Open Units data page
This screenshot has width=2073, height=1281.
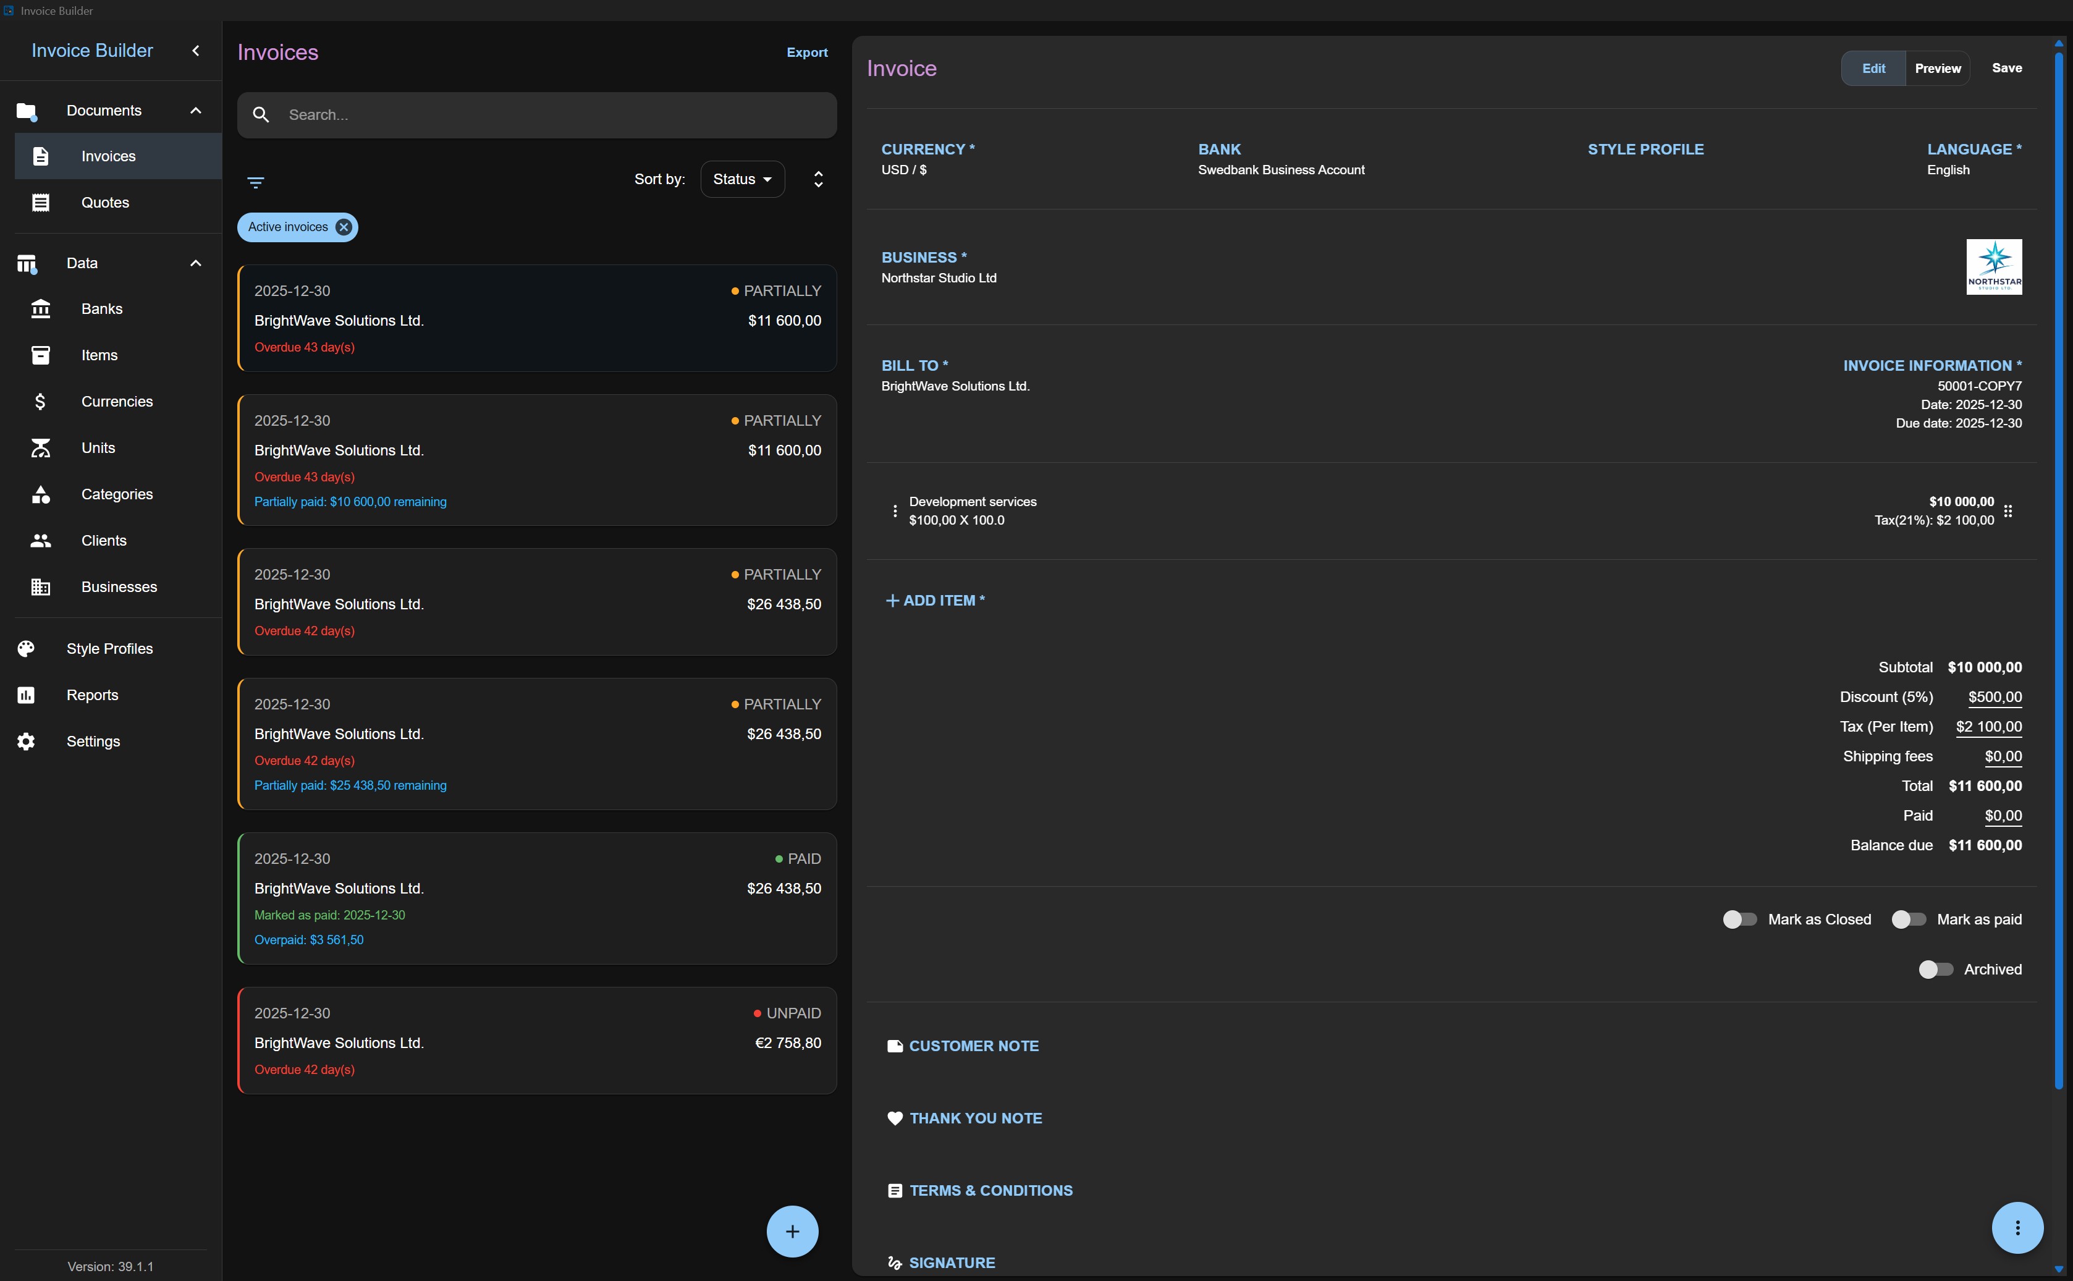(x=119, y=448)
